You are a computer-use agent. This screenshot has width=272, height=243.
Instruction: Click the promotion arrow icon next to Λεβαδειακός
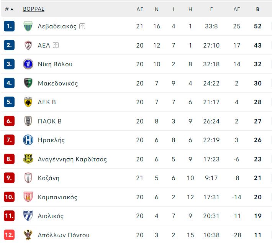82,26
